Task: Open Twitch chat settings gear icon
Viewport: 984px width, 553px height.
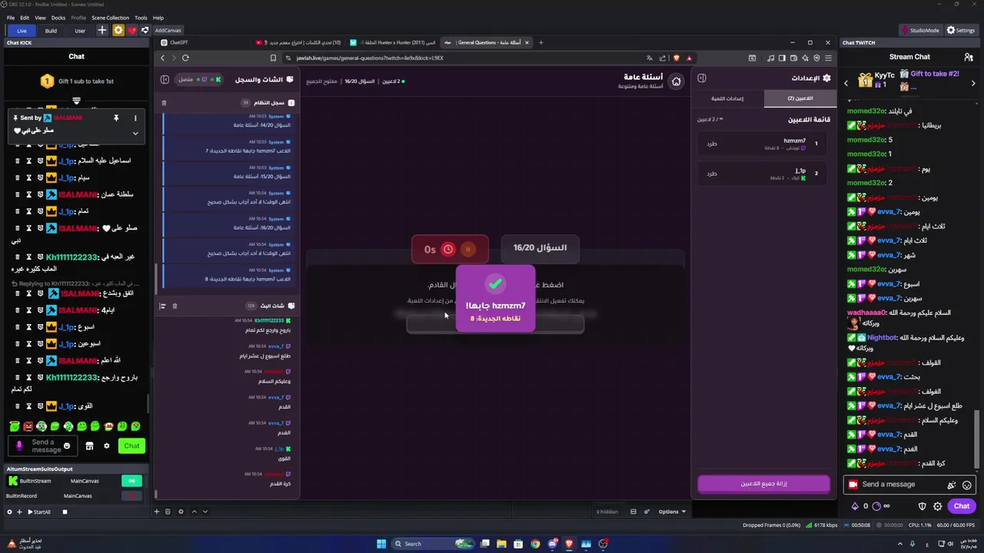Action: click(938, 506)
